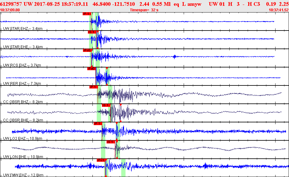
Task: Click the CC OBSR BHE -- 8.2km label
Action: 23,120
